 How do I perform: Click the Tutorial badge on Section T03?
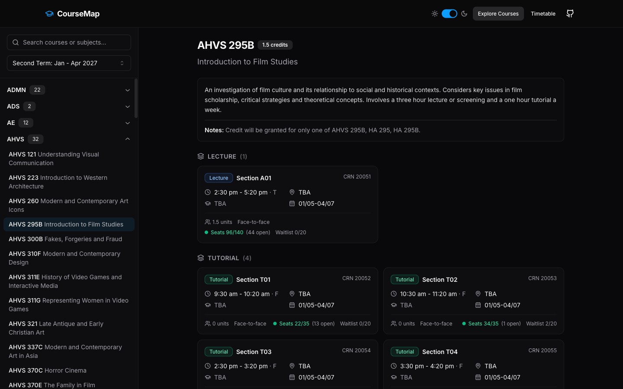[219, 352]
